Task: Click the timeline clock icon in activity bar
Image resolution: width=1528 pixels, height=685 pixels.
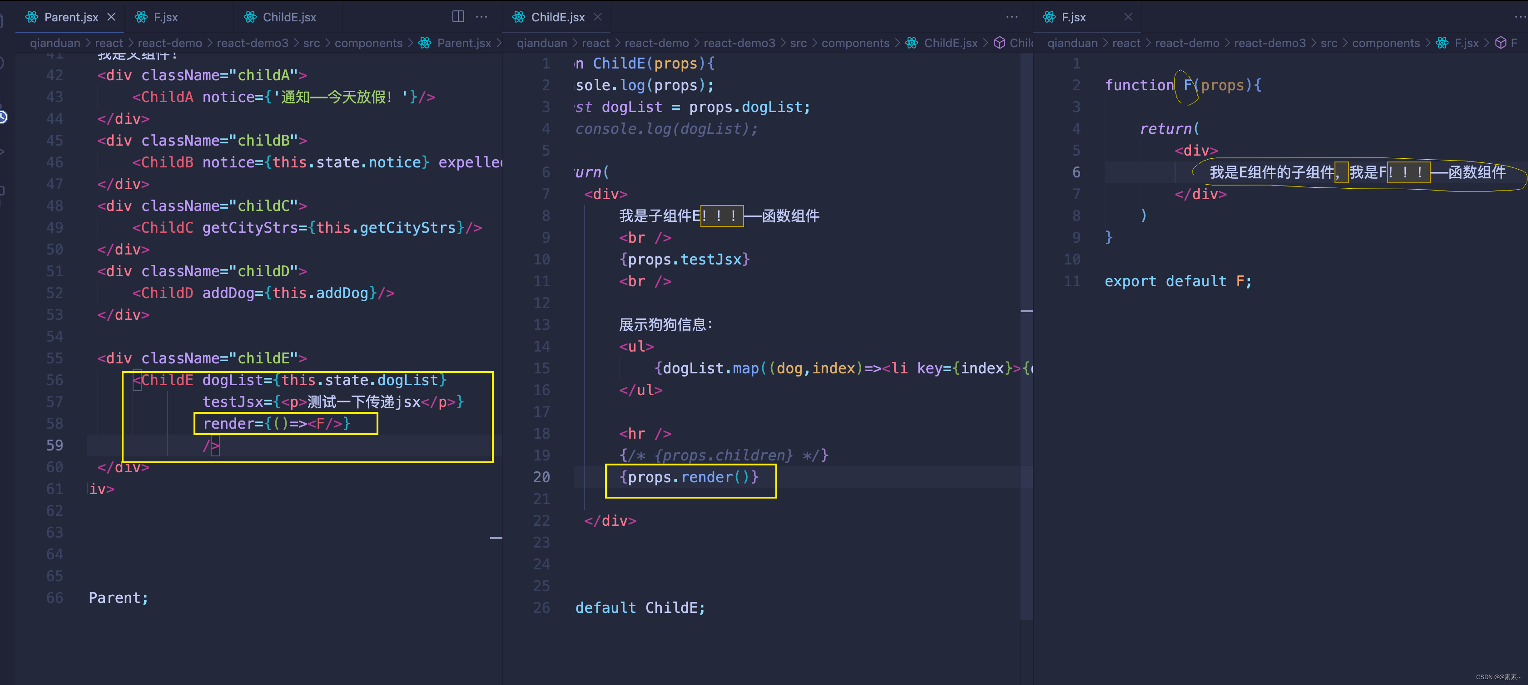Action: (3, 117)
